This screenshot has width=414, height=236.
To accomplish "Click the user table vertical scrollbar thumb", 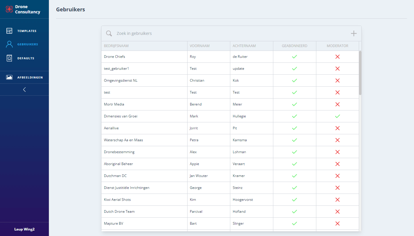I will 360,73.
